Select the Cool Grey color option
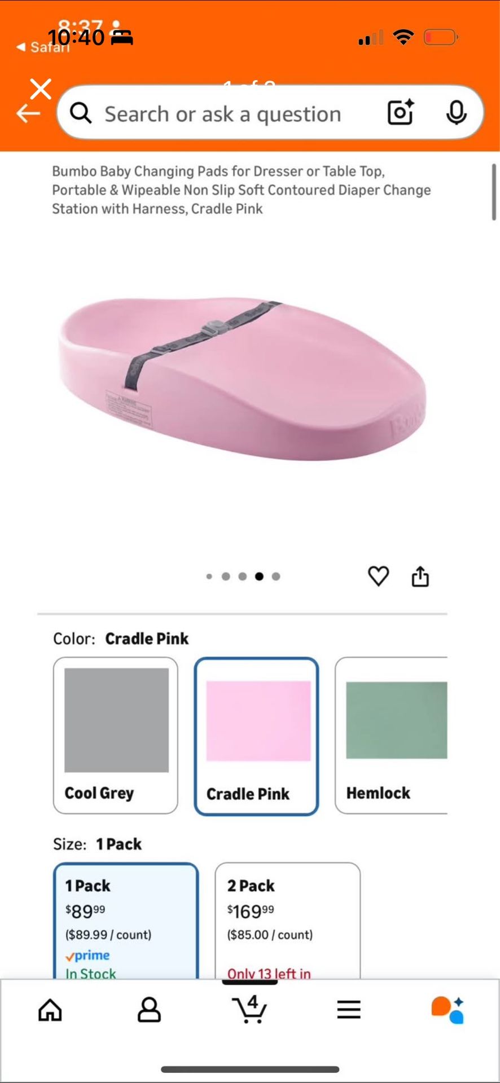 pos(116,735)
